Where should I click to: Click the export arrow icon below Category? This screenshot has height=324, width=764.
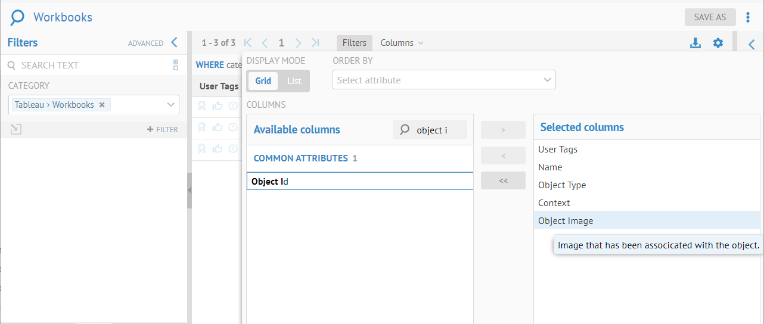[16, 129]
